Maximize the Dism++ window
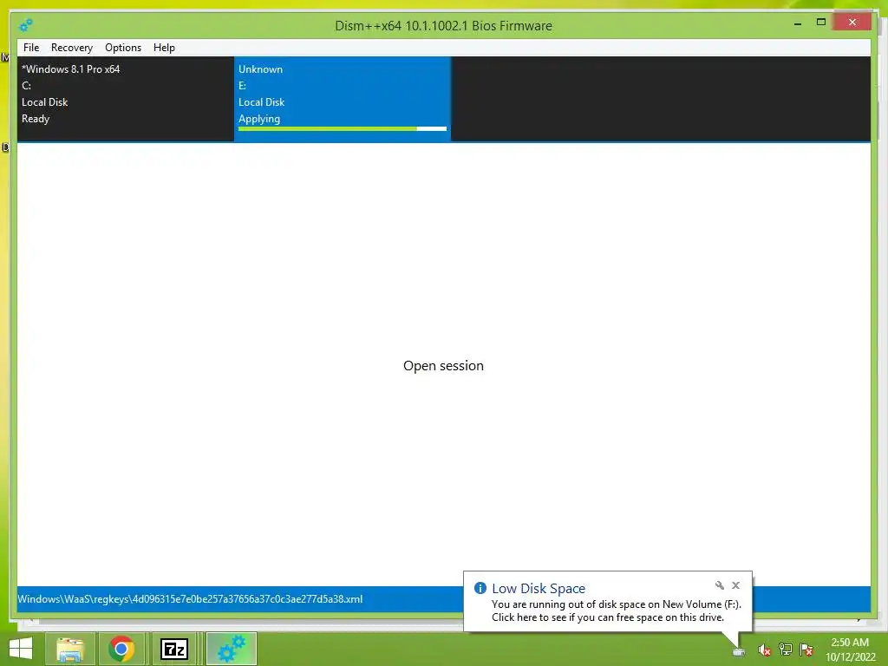Screen dimensions: 888x666 (x=821, y=22)
